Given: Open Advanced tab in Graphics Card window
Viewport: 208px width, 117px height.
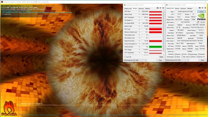Looking at the screenshot, I should point(183,8).
